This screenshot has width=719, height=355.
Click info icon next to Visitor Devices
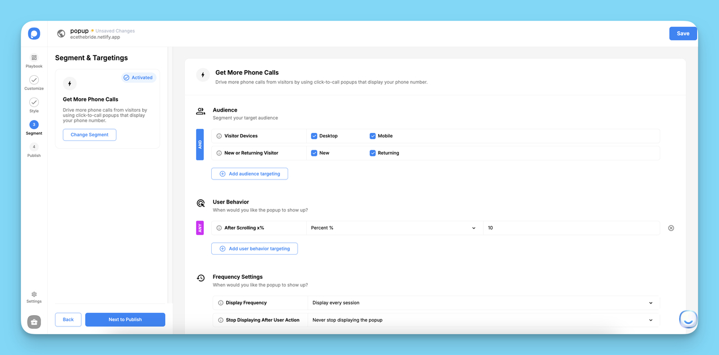219,136
